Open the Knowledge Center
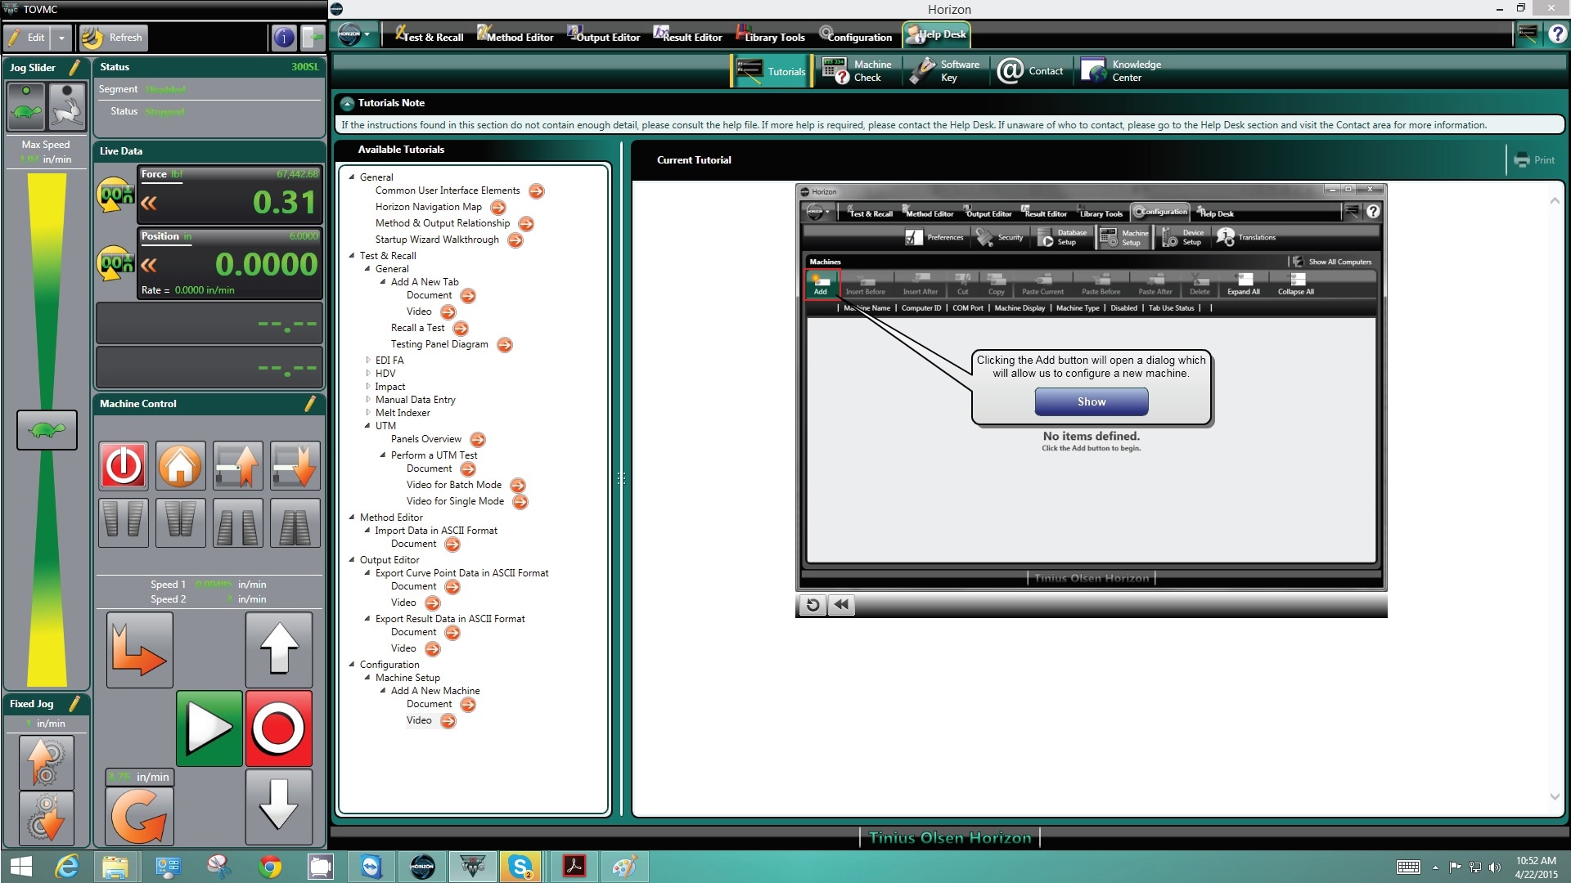The height and width of the screenshot is (883, 1571). pyautogui.click(x=1121, y=71)
